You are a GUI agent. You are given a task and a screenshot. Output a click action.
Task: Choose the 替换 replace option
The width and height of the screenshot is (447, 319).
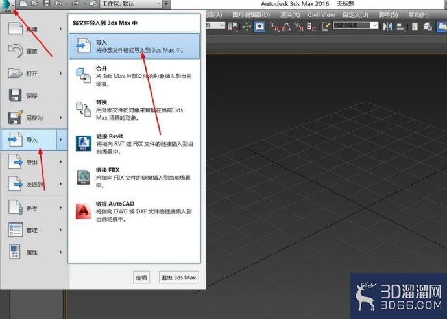coord(134,110)
